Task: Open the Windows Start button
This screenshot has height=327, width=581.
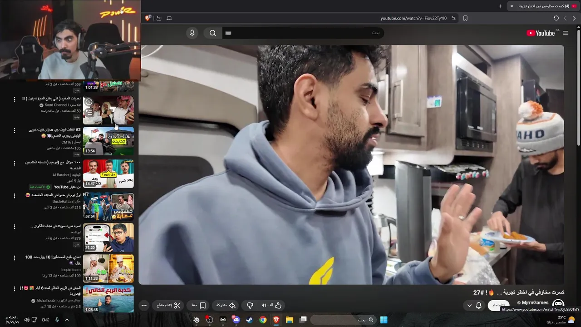Action: tap(384, 320)
